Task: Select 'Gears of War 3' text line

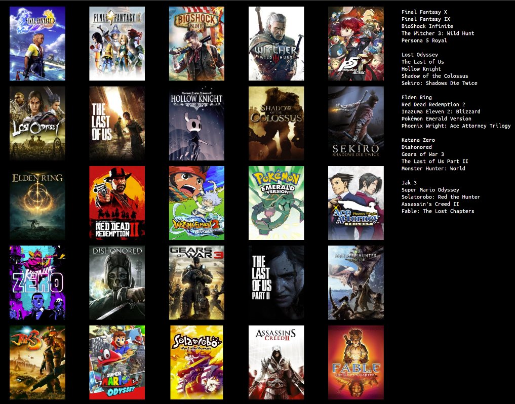Action: point(423,154)
